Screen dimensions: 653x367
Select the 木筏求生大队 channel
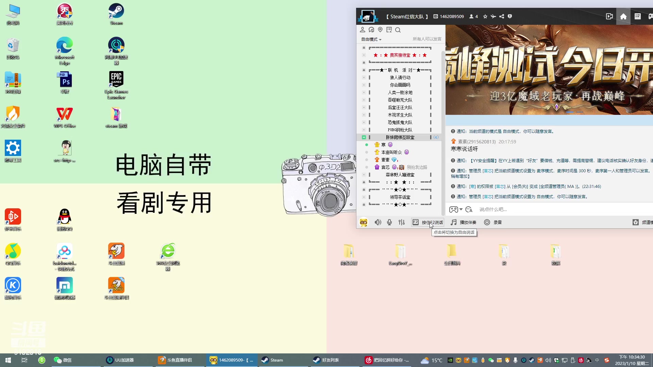click(x=400, y=115)
